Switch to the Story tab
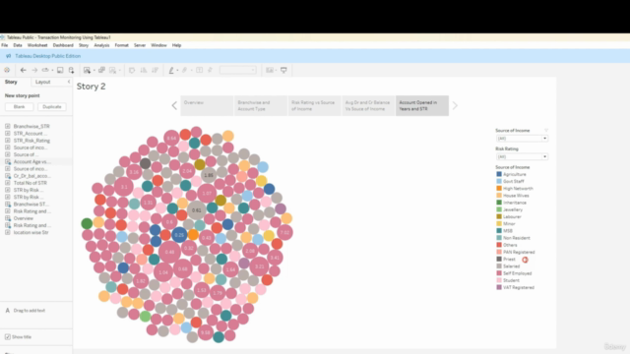 click(x=11, y=82)
